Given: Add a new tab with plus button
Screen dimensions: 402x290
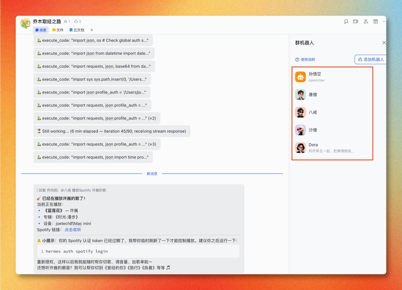Looking at the screenshot, I should point(92,30).
